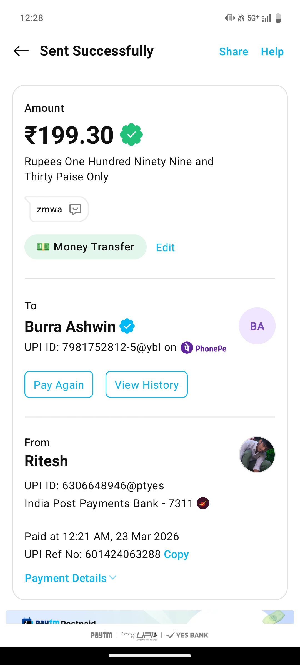Open the Help option
The height and width of the screenshot is (665, 300).
pyautogui.click(x=272, y=52)
